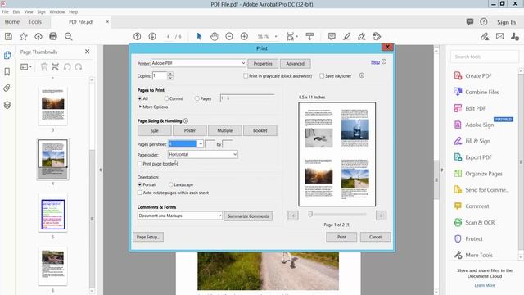Open the Help link in Print dialog
524x295 pixels.
[375, 62]
